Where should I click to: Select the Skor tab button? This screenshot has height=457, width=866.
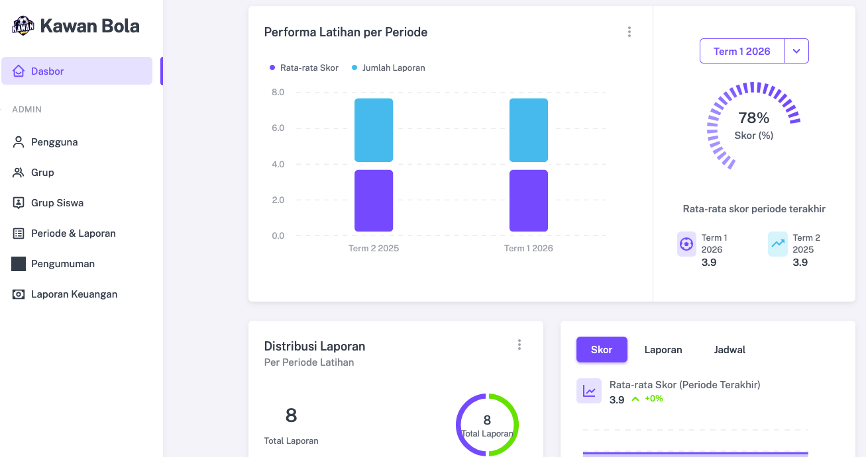(602, 350)
